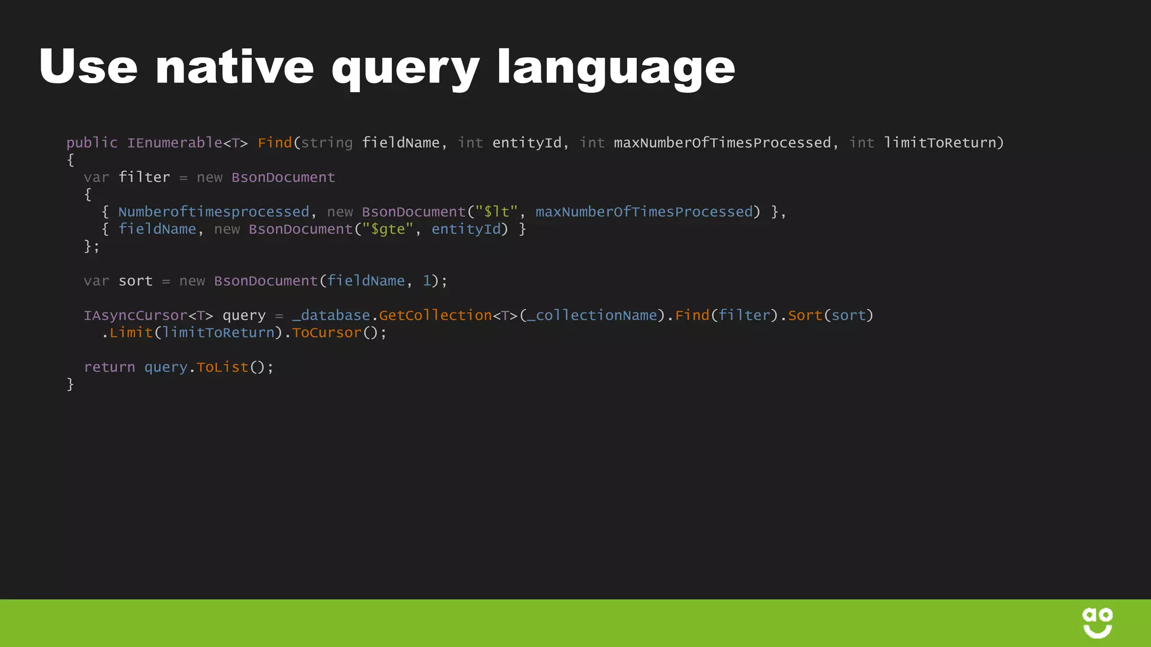Click the Limit method call
The height and width of the screenshot is (647, 1151).
131,333
